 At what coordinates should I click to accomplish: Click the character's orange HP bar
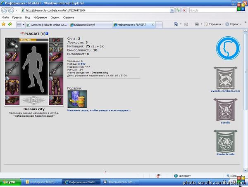[x=34, y=40]
